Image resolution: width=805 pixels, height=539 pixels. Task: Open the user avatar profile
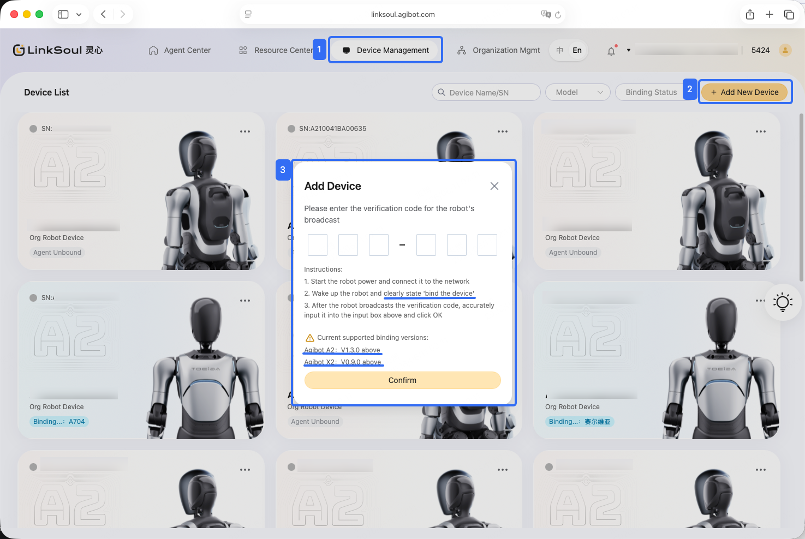(x=785, y=50)
